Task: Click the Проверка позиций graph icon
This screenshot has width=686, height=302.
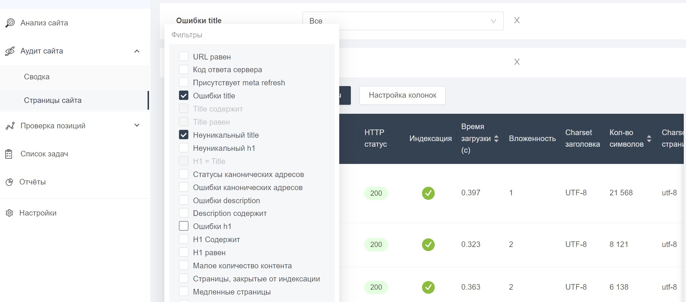Action: pyautogui.click(x=10, y=126)
